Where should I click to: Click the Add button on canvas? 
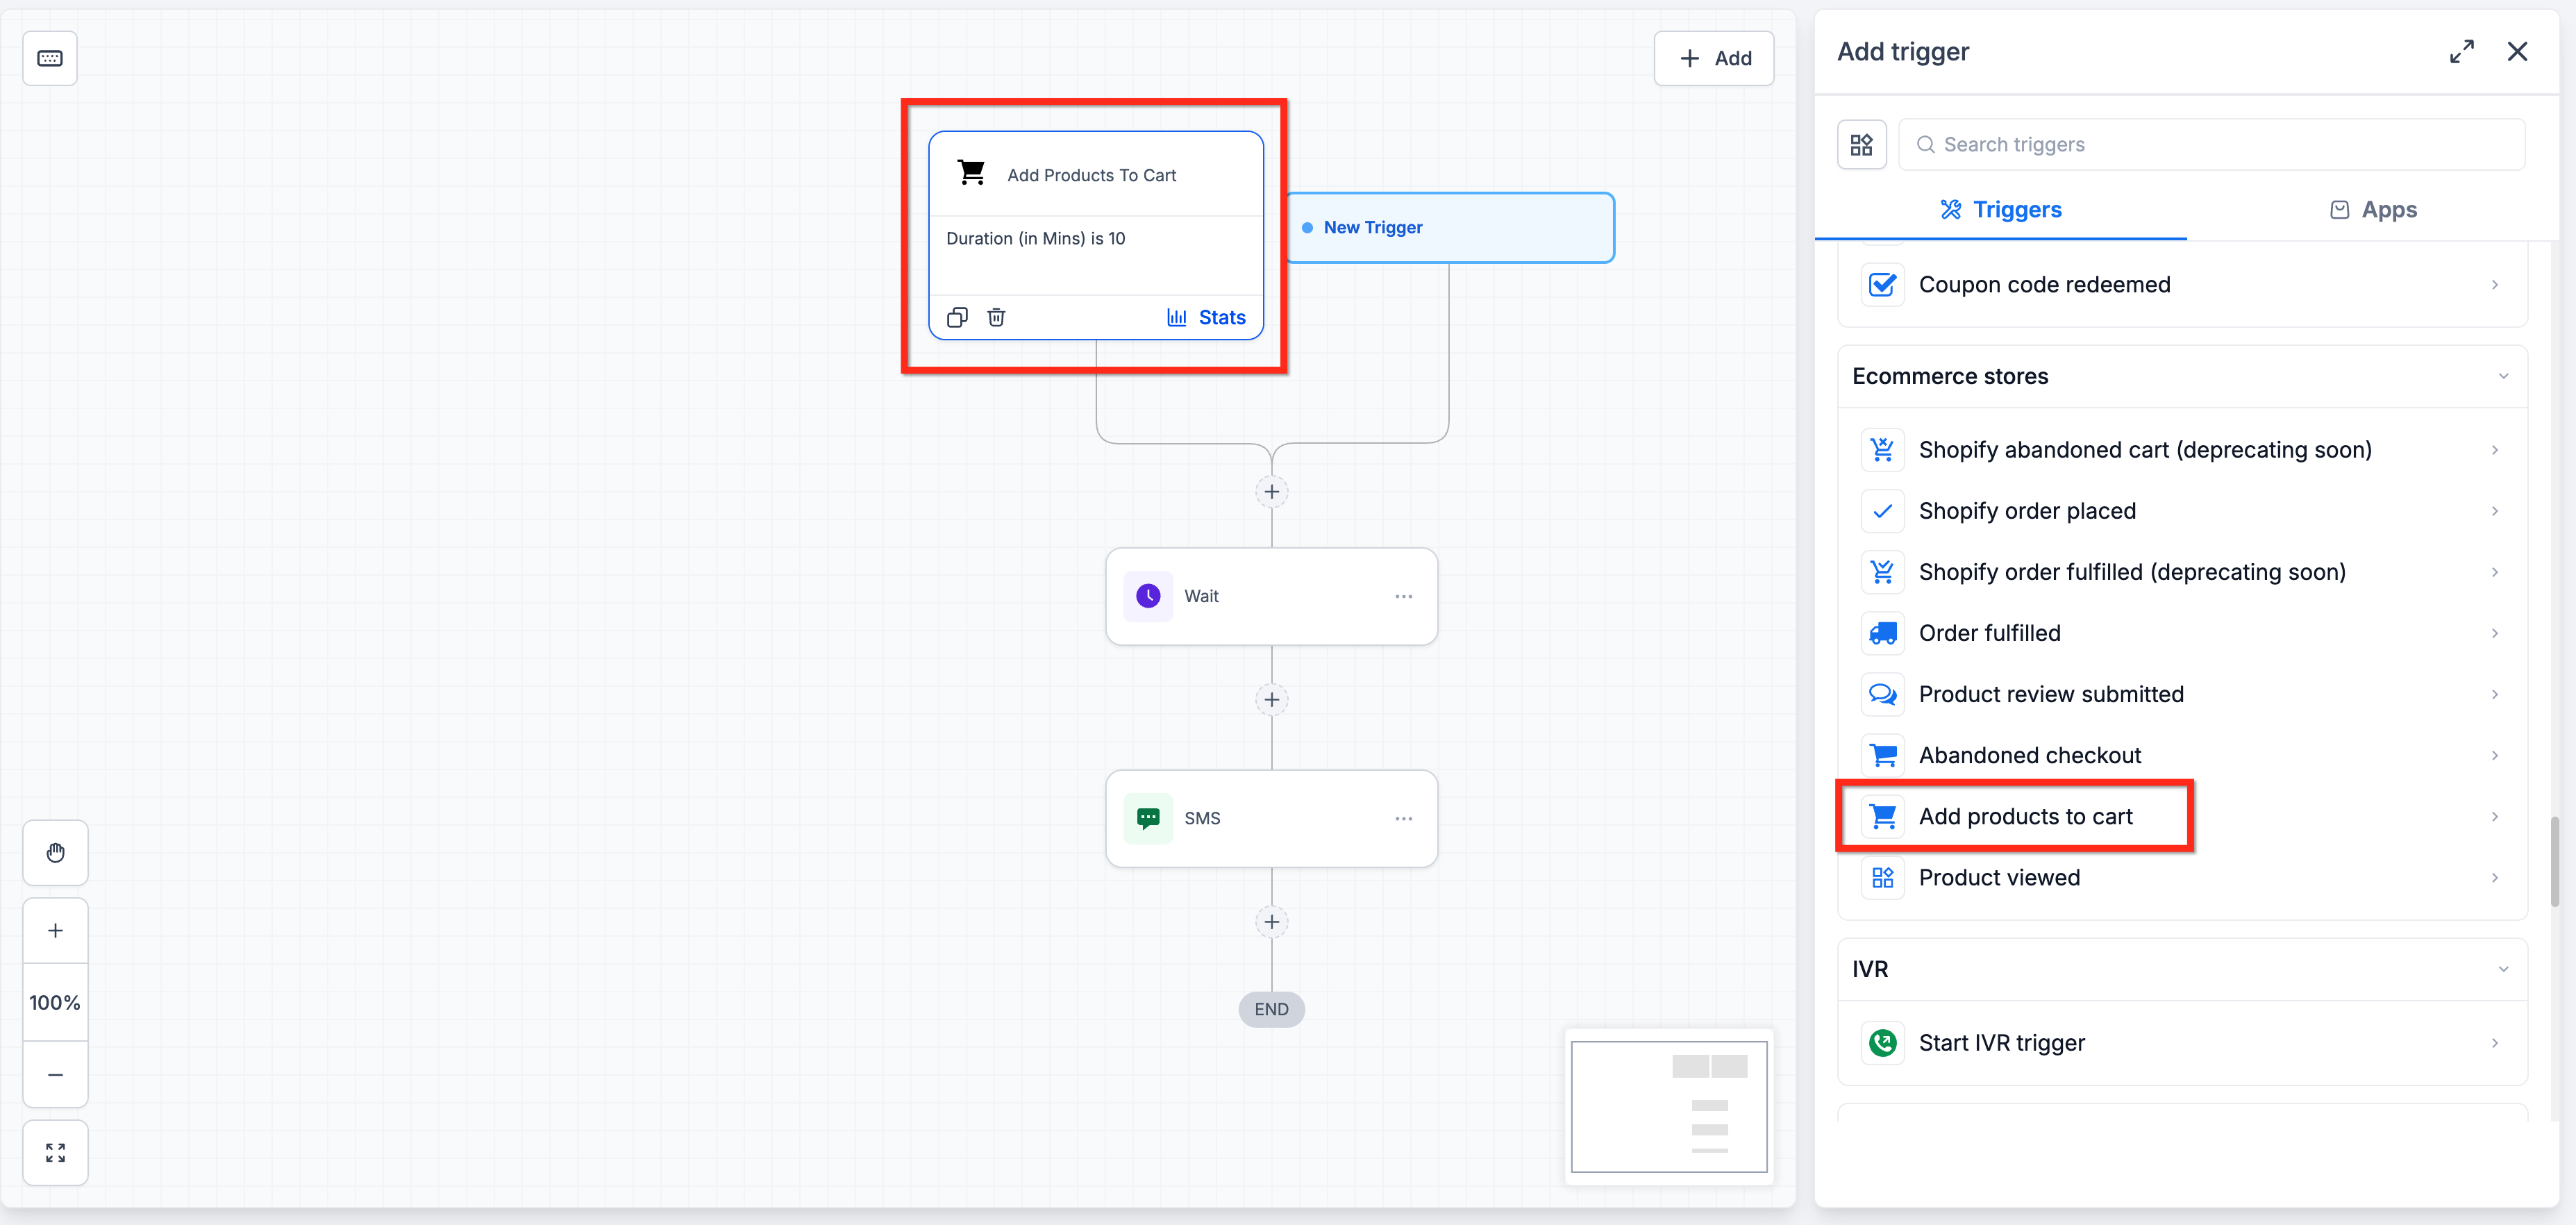pos(1713,58)
